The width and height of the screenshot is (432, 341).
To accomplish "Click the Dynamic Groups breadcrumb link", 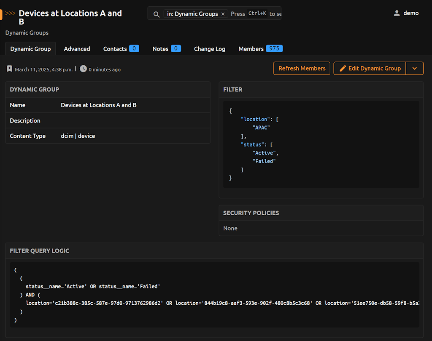I will (27, 33).
